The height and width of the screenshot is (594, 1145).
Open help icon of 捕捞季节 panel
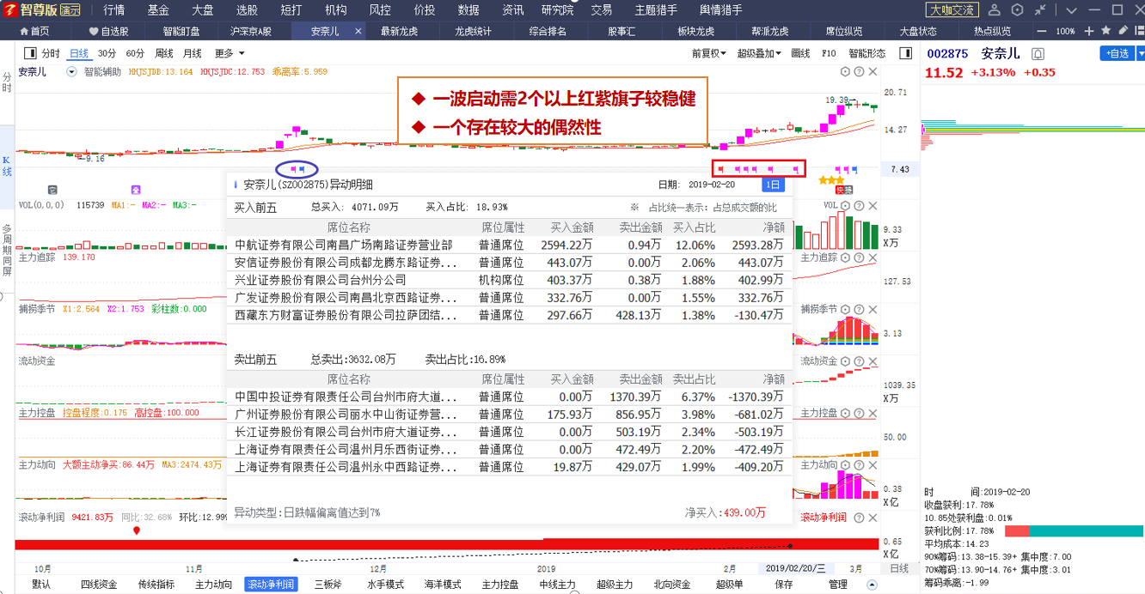859,309
